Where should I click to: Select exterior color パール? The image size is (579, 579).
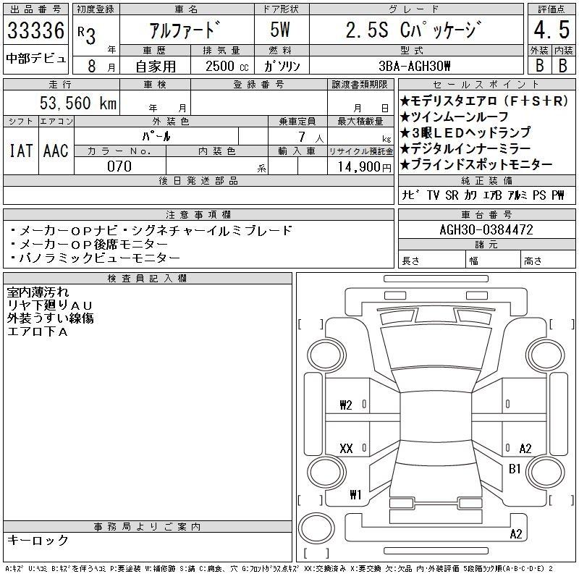pyautogui.click(x=156, y=137)
